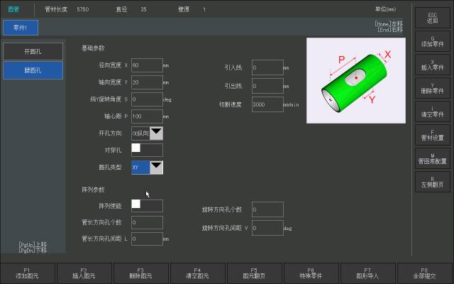Open F6 特殊零件
This screenshot has height=284, width=454.
311,273
